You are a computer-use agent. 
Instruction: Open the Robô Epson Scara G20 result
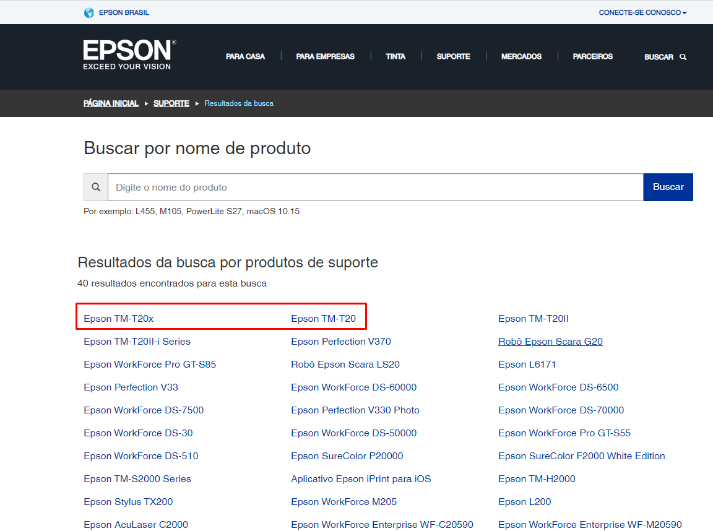coord(550,342)
